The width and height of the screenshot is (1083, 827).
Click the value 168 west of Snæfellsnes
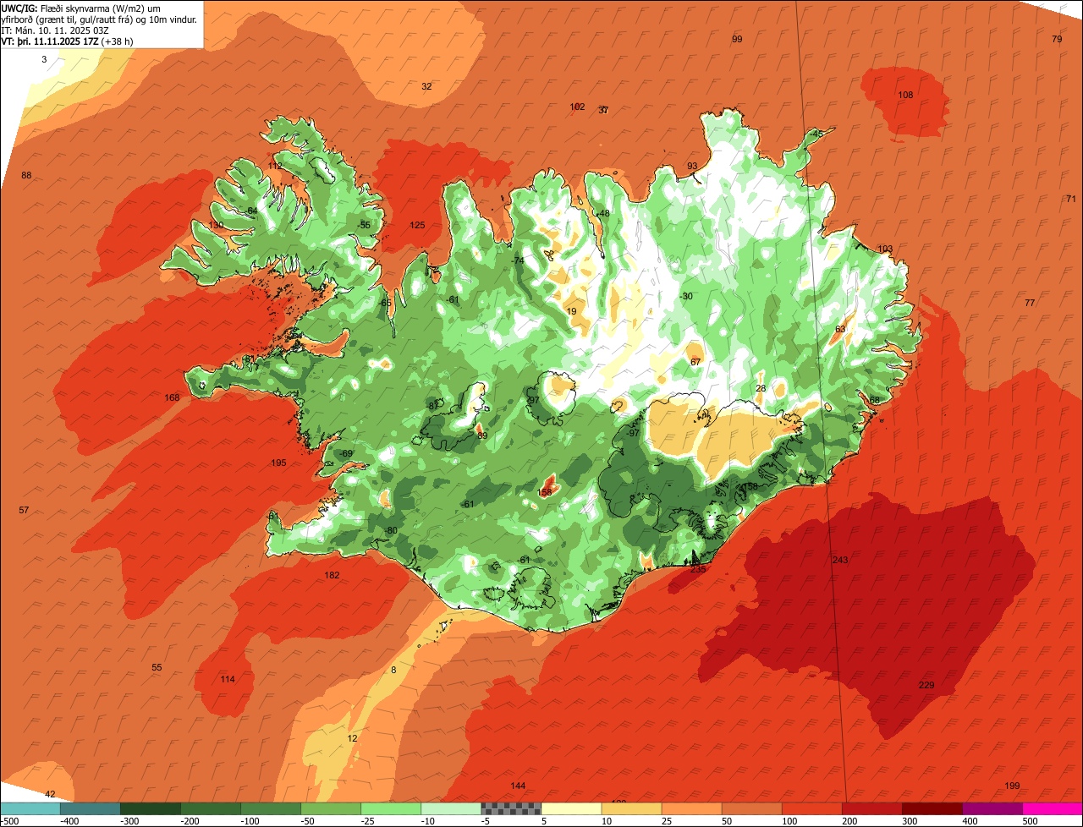pyautogui.click(x=173, y=397)
